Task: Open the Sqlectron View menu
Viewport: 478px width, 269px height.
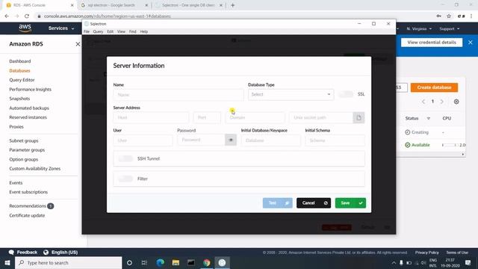Action: [x=121, y=31]
